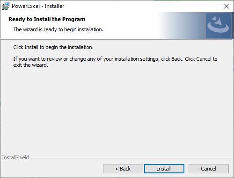Go to previous step with Back
Viewport: 234px width, 178px height.
(x=123, y=169)
